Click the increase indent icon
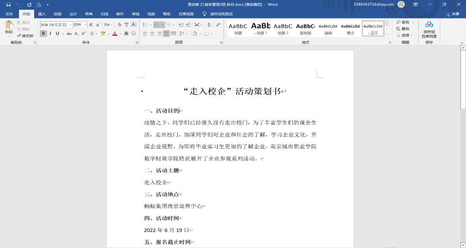The image size is (466, 248). [188, 25]
